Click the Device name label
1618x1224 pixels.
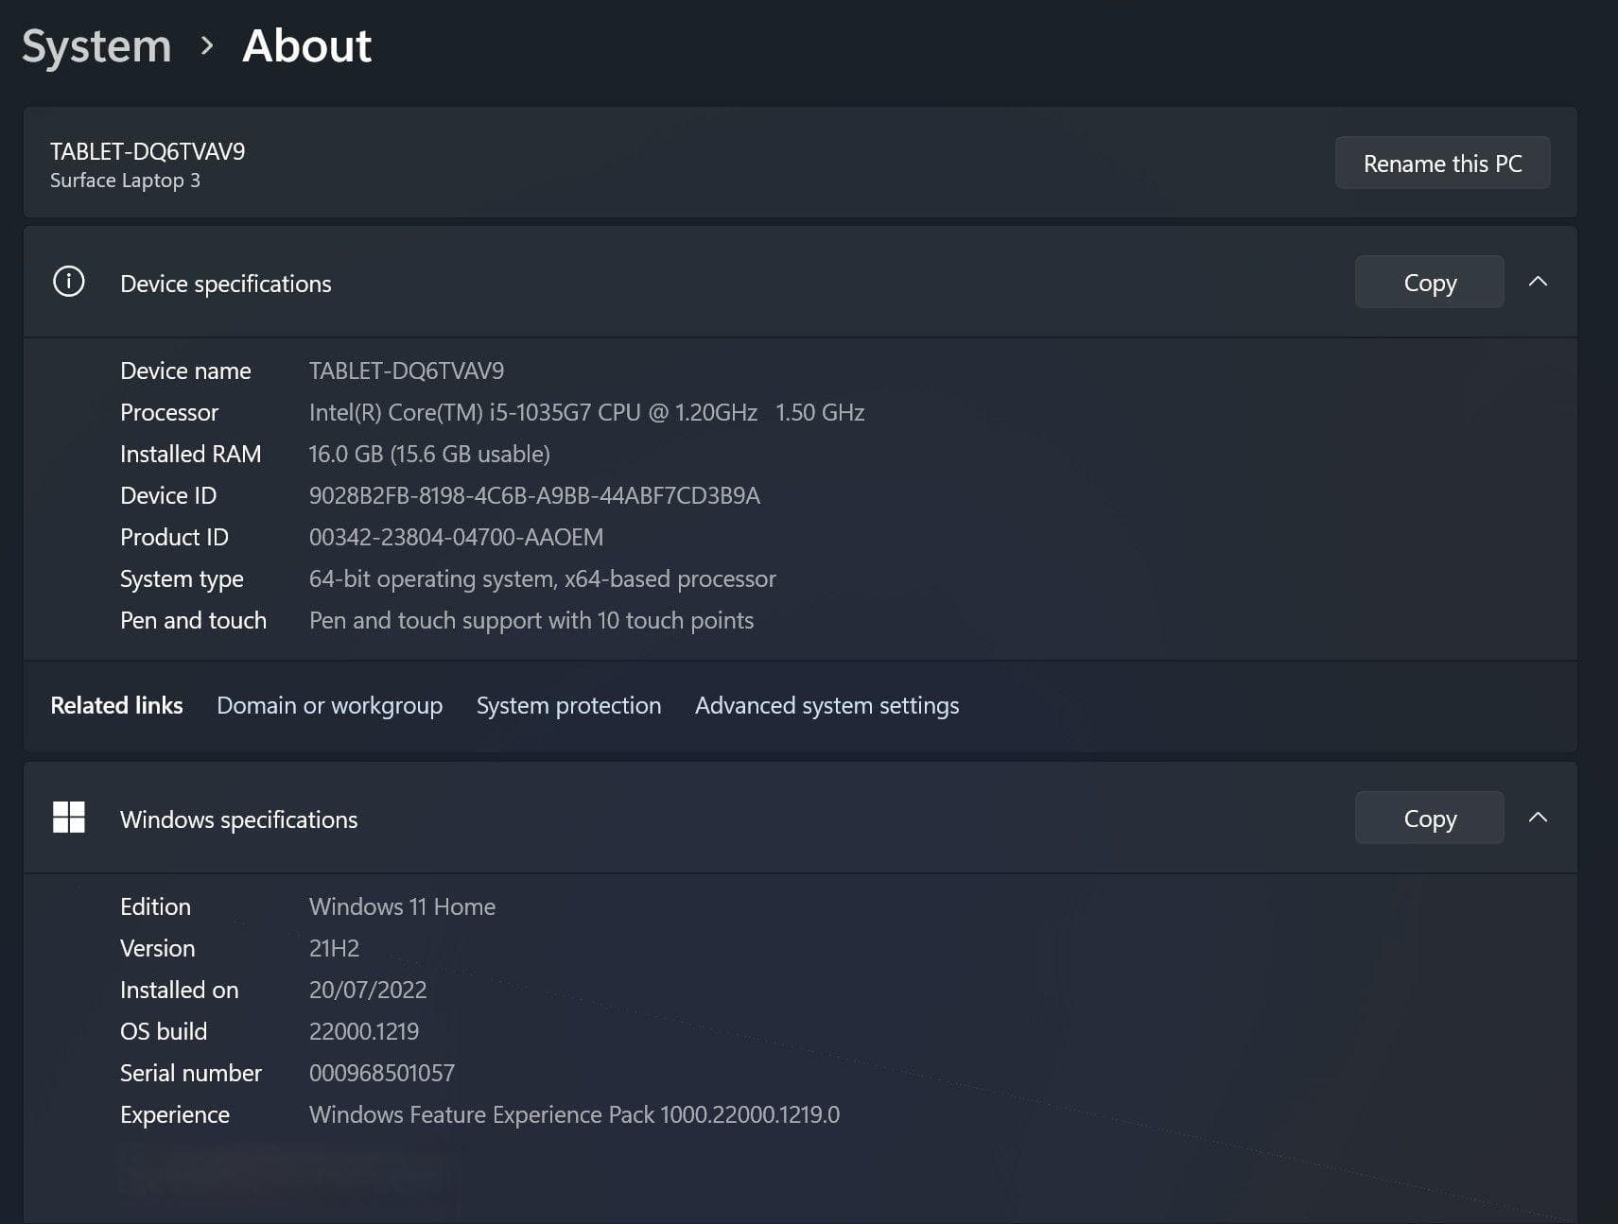tap(185, 371)
